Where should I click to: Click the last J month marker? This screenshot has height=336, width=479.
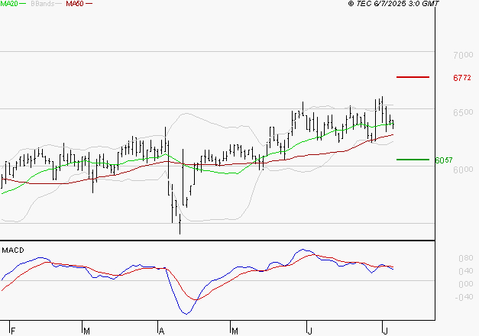386,331
